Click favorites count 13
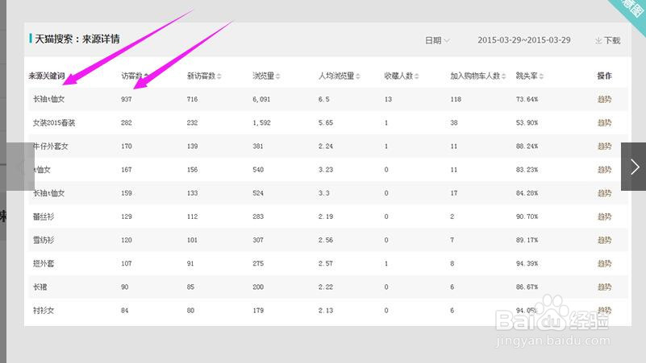This screenshot has height=363, width=646. coord(388,99)
